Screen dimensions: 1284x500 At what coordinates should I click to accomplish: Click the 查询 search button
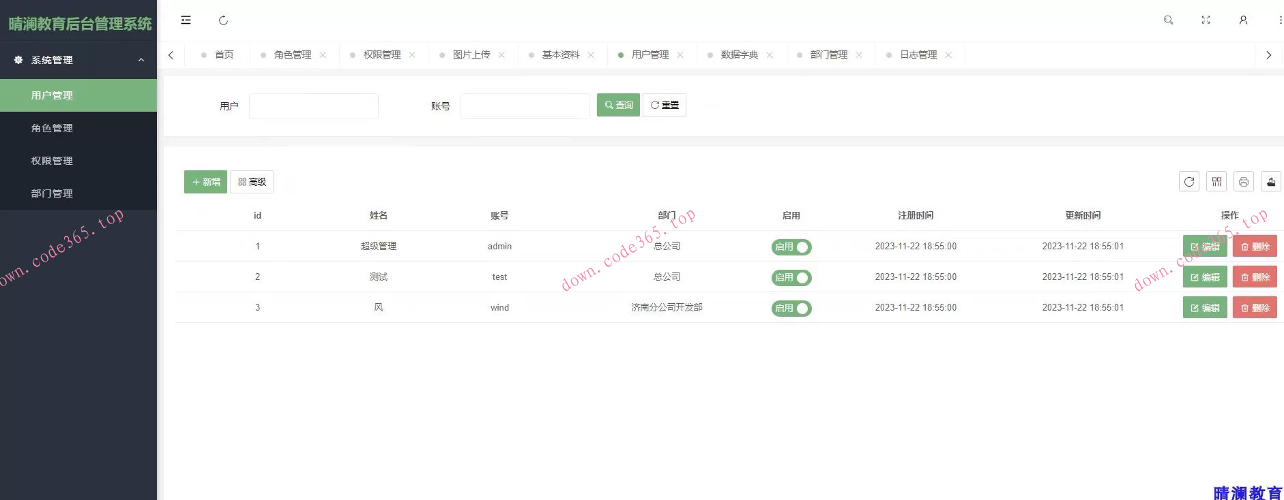coord(618,105)
